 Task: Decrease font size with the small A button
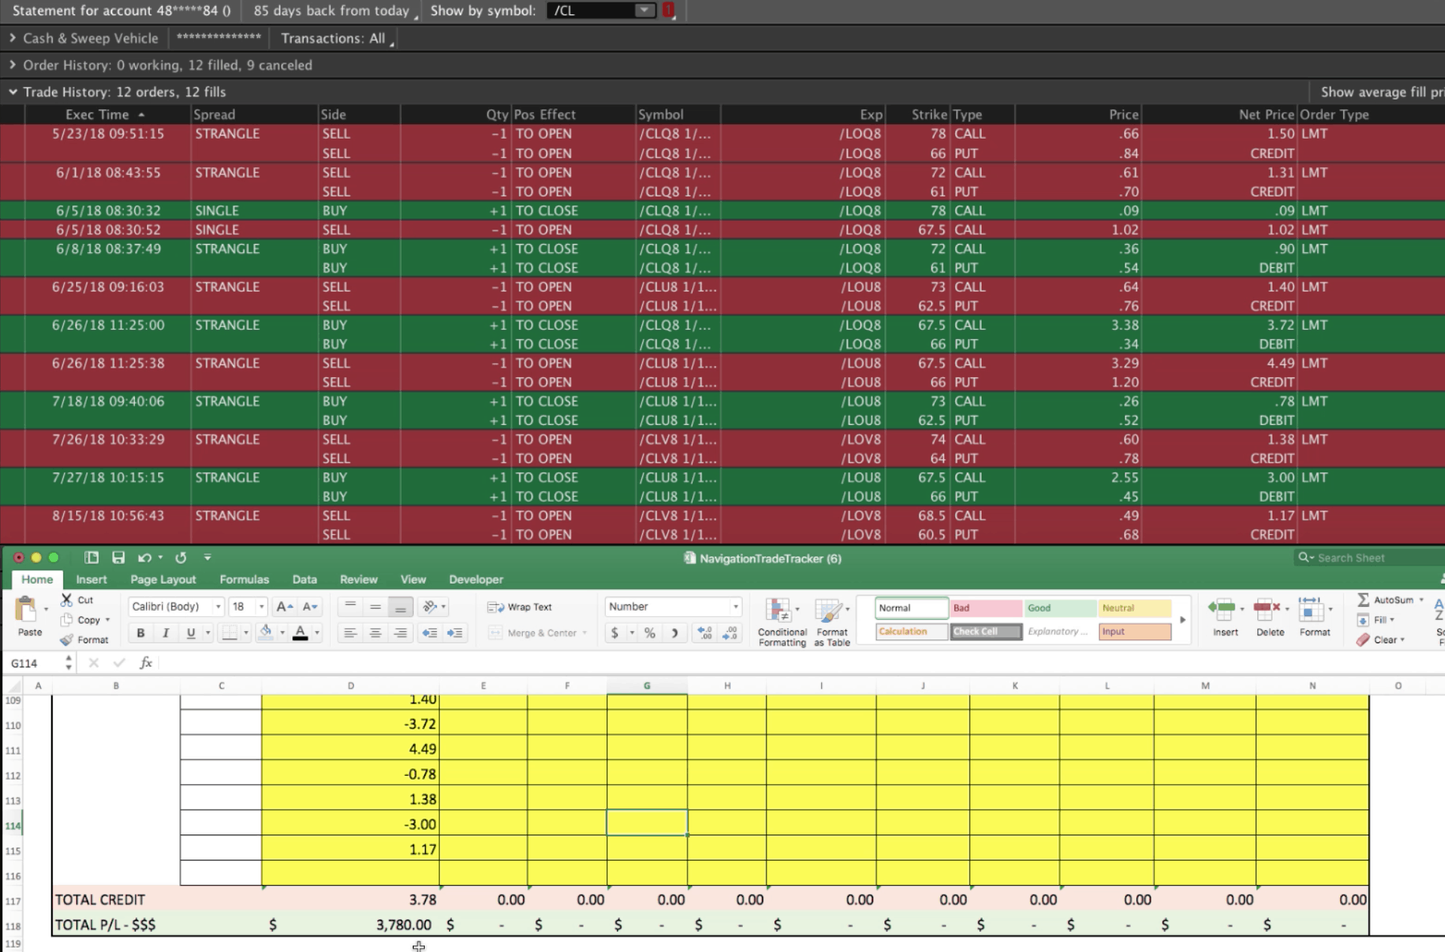[310, 606]
